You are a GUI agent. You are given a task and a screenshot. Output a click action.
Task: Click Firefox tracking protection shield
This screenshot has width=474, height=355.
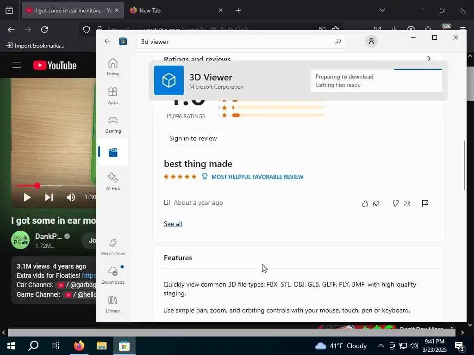[87, 30]
